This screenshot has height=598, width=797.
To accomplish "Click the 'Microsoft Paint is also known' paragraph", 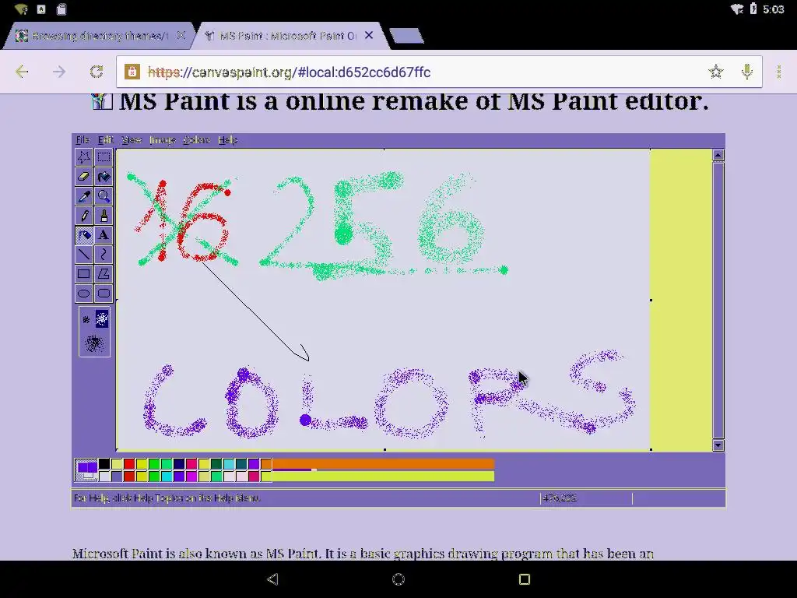I will (363, 554).
